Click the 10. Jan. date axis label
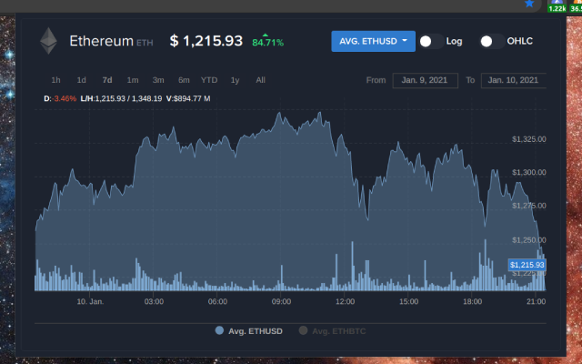 [x=90, y=301]
